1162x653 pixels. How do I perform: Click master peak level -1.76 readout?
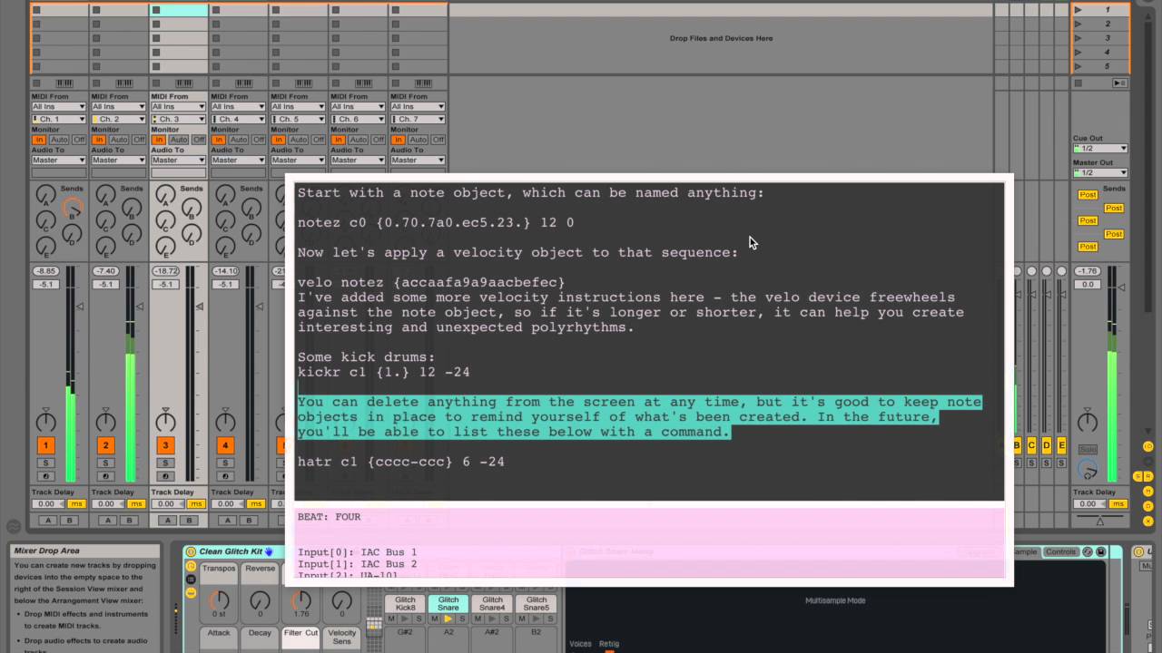[1087, 271]
